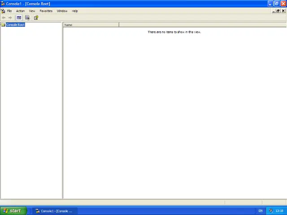Click the Console1 title bar icon
Viewport: 287px width, 215px height.
3,4
